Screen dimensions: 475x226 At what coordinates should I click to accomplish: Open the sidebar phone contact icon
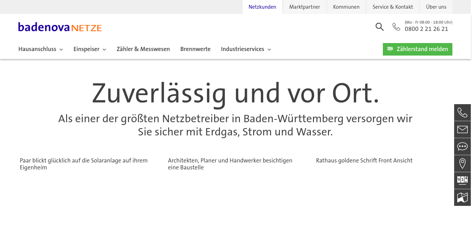462,112
